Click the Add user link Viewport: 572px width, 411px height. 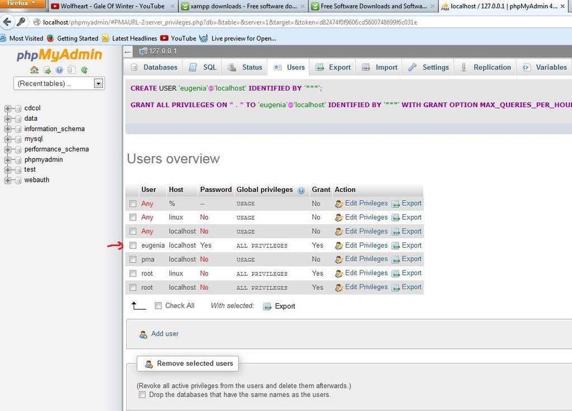[x=165, y=334]
